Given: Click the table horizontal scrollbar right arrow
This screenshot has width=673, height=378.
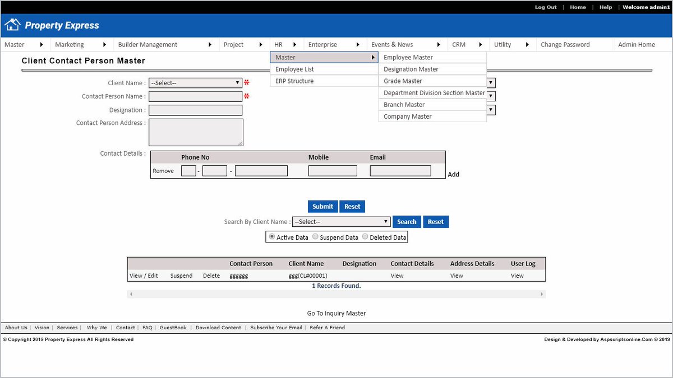Looking at the screenshot, I should pyautogui.click(x=542, y=294).
